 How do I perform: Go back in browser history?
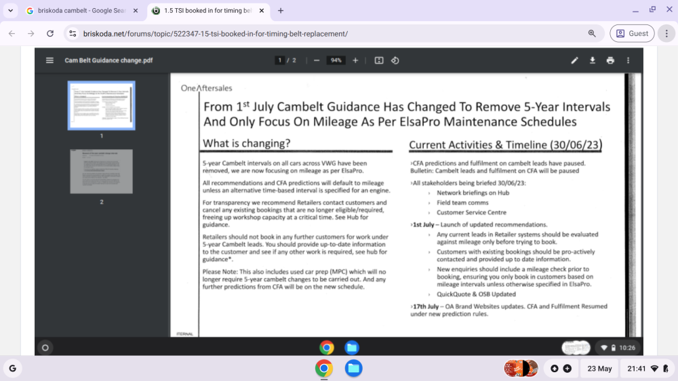pos(12,33)
